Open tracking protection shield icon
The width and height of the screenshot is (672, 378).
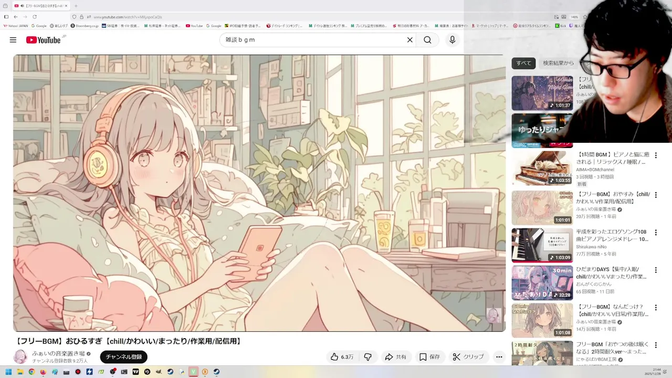click(74, 17)
